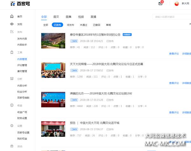Switch to the 视频 tab

(x=81, y=17)
